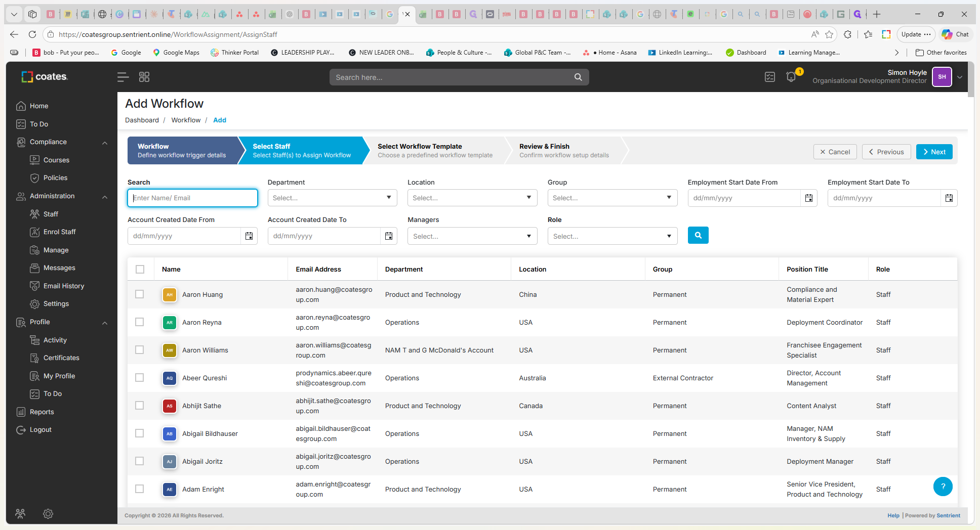Screen dimensions: 980x530
Task: Open Email History in the sidebar
Action: pos(64,286)
